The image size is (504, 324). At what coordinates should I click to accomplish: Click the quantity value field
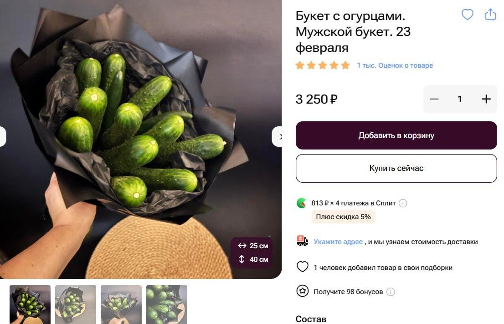coord(460,99)
